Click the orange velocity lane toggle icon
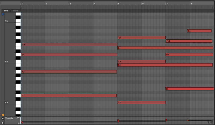215x125 pixels. coord(3,115)
